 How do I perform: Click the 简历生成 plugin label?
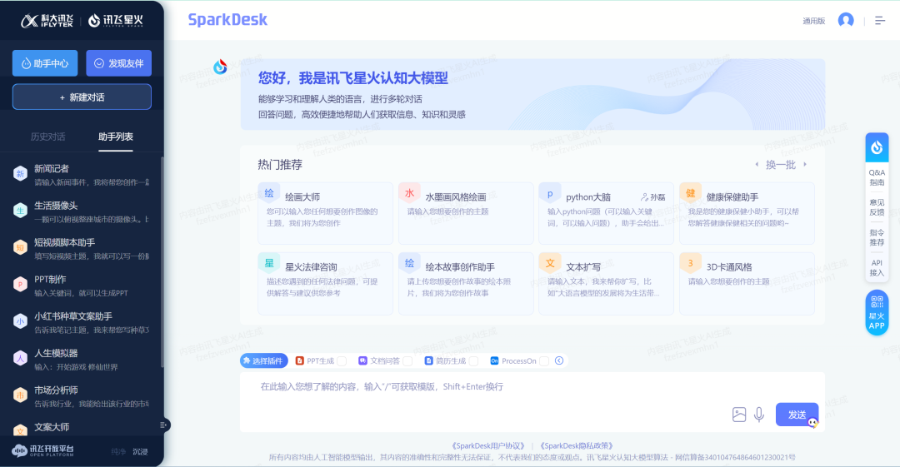(x=451, y=361)
